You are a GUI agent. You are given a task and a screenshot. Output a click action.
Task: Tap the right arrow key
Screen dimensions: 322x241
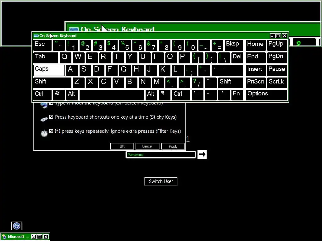click(224, 95)
